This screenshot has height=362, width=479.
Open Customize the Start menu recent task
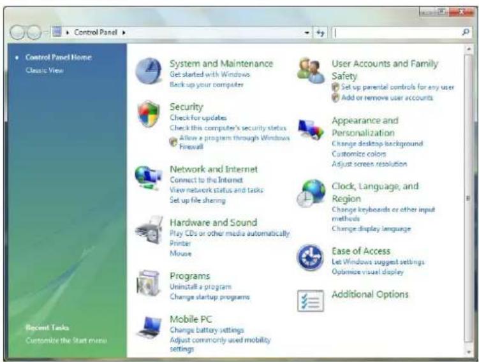(x=66, y=340)
